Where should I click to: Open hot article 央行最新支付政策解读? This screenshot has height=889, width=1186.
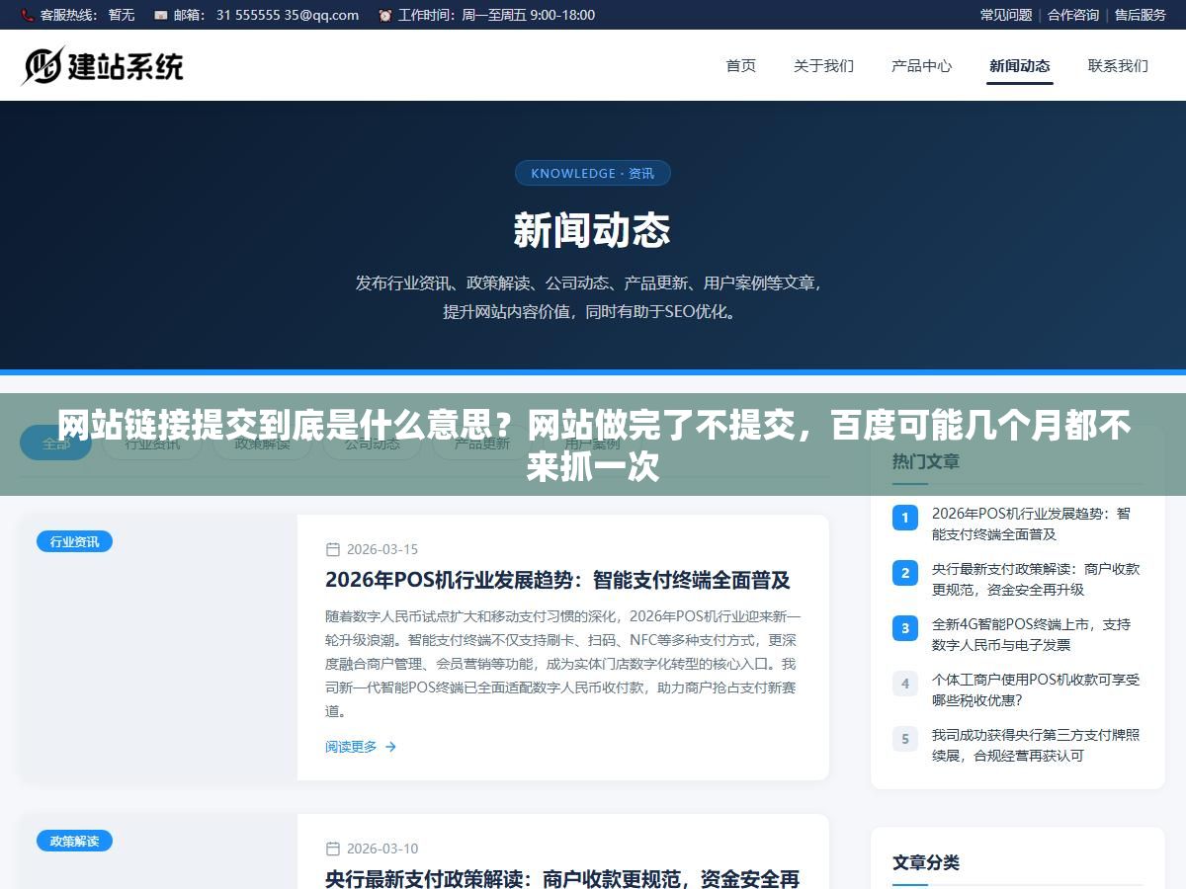coord(1035,579)
